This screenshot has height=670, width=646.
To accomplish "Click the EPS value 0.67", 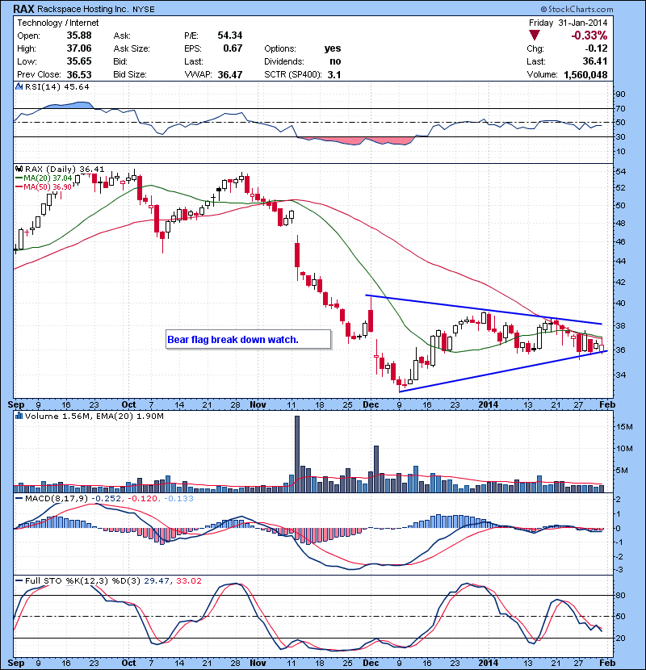I will click(233, 48).
